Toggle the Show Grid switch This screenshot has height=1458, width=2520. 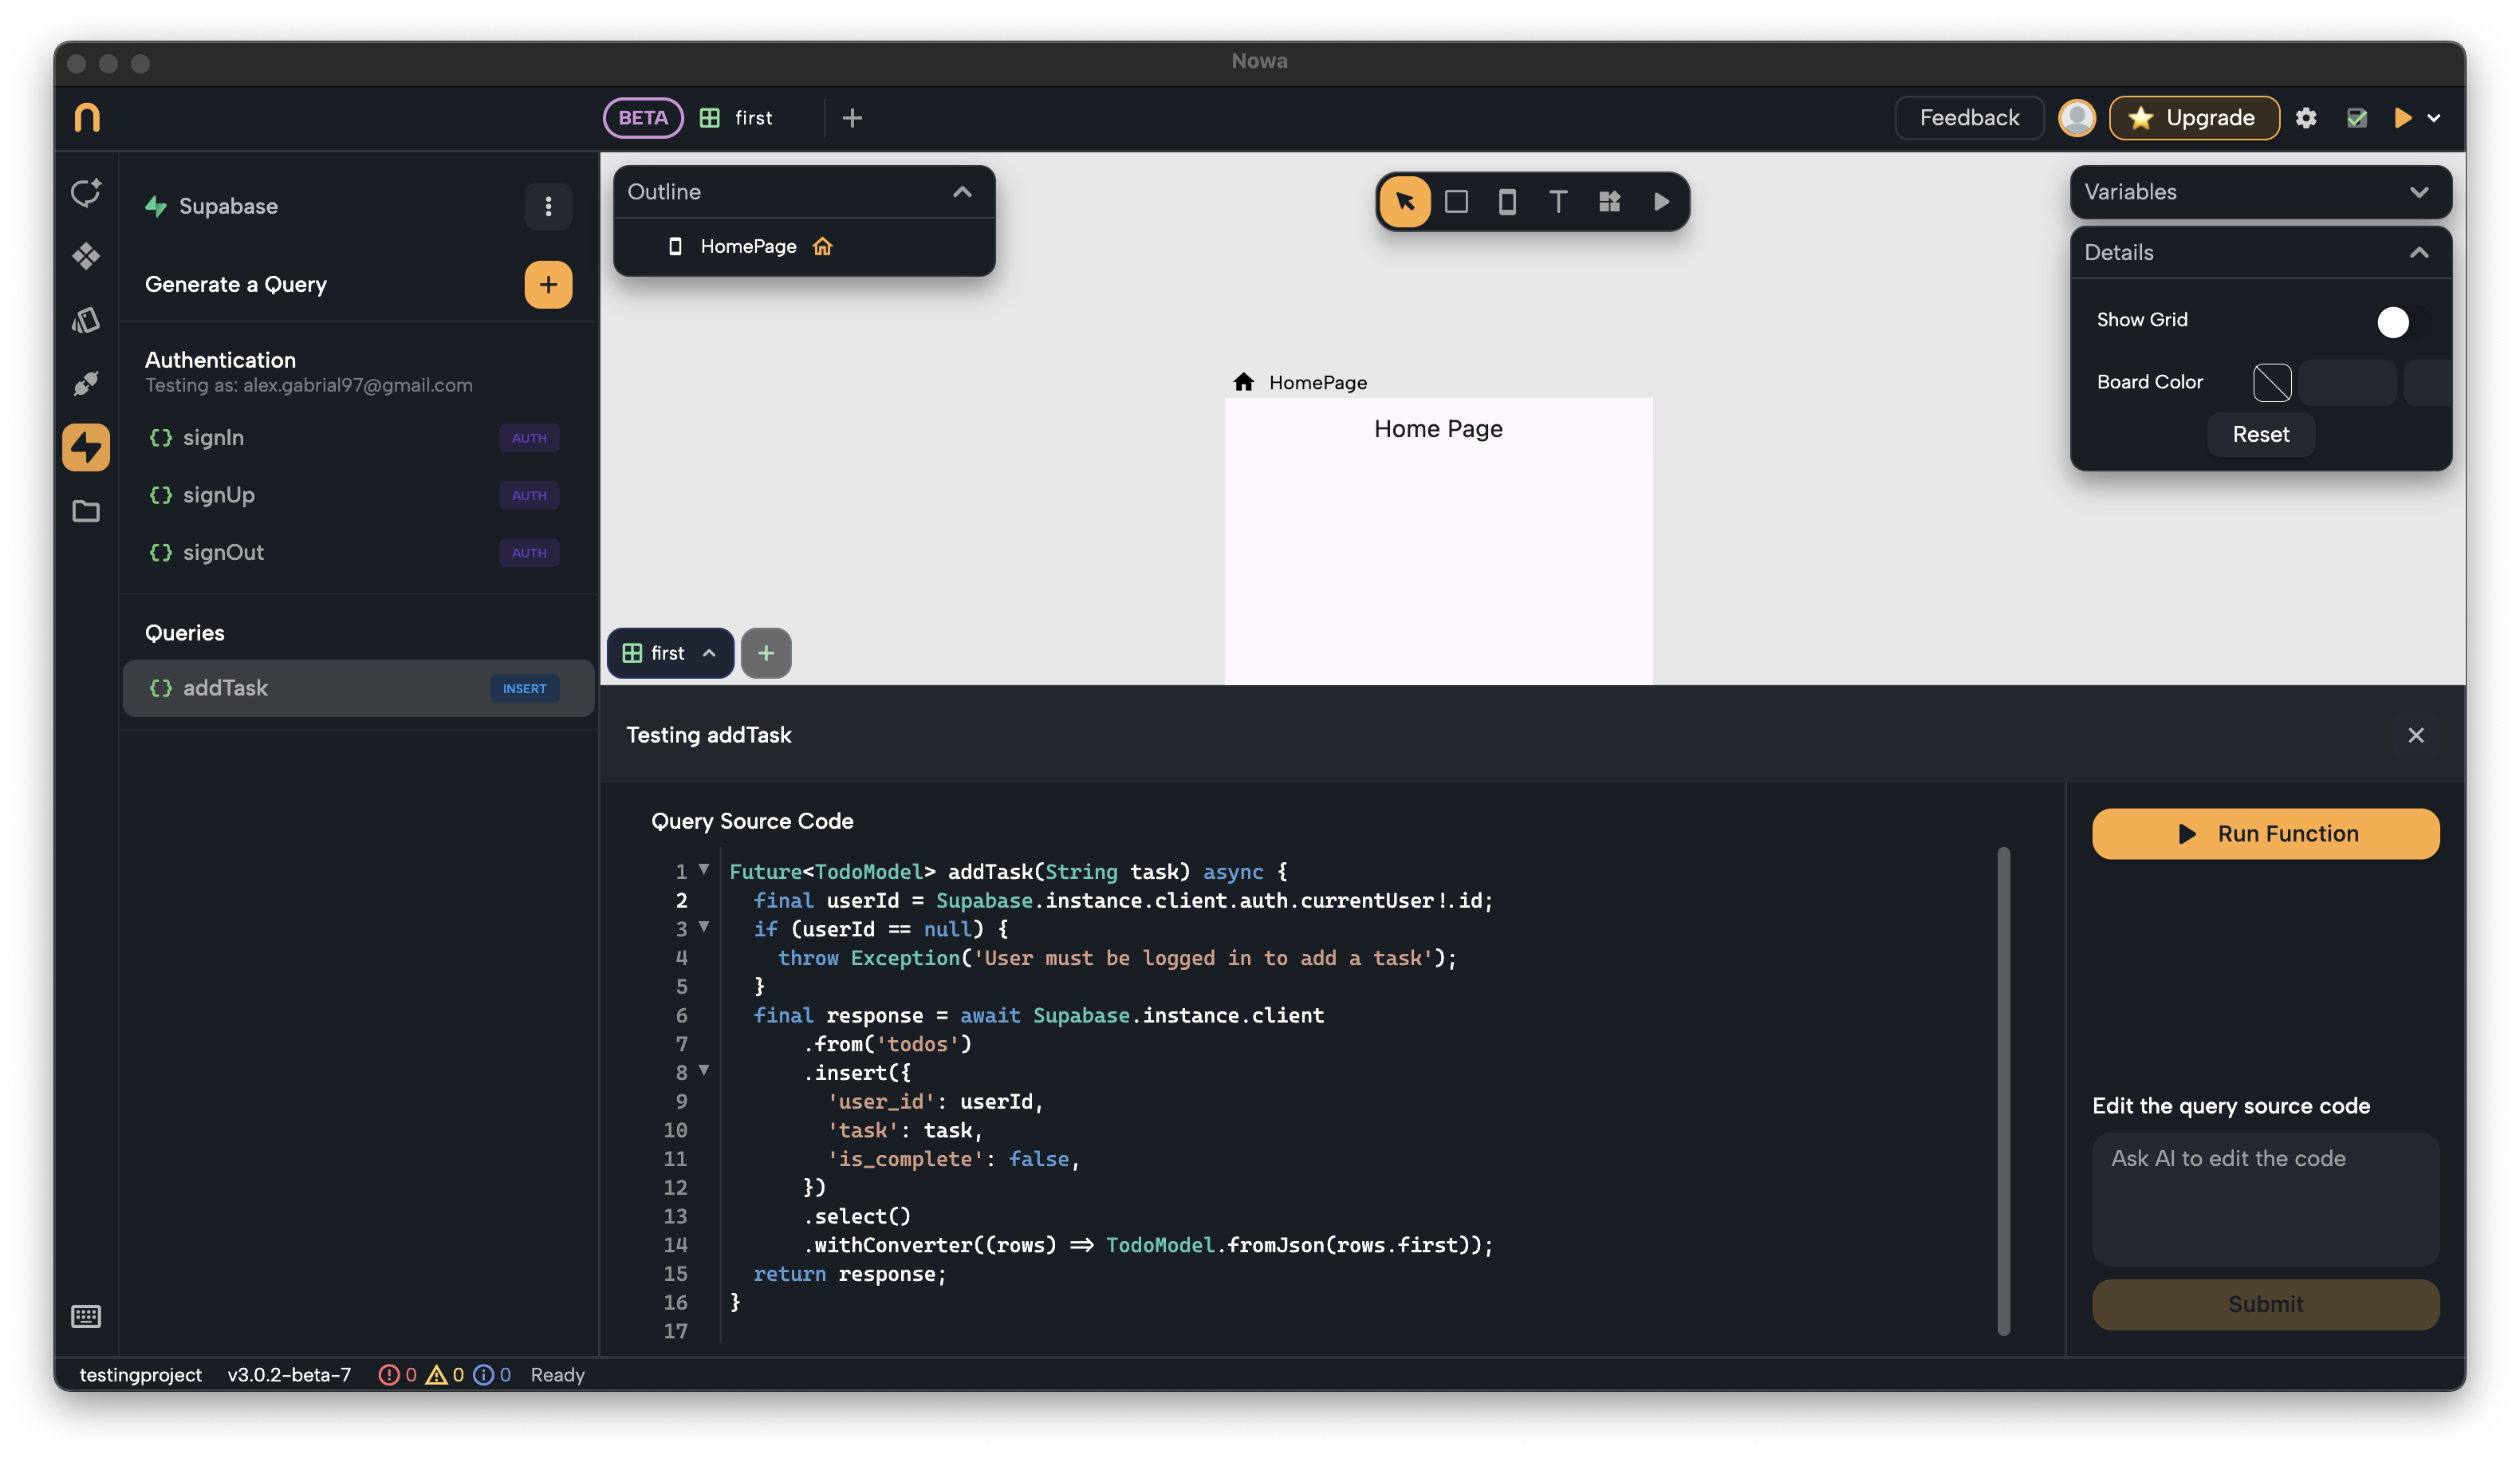tap(2401, 322)
